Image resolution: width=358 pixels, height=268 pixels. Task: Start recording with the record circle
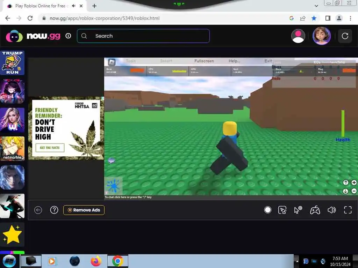(x=267, y=210)
